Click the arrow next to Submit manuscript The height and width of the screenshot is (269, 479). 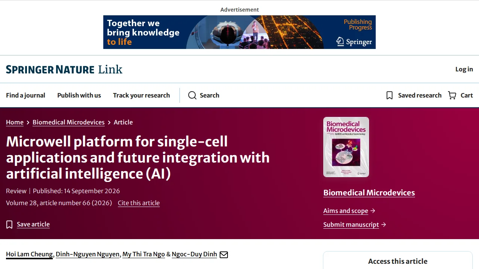pos(384,225)
